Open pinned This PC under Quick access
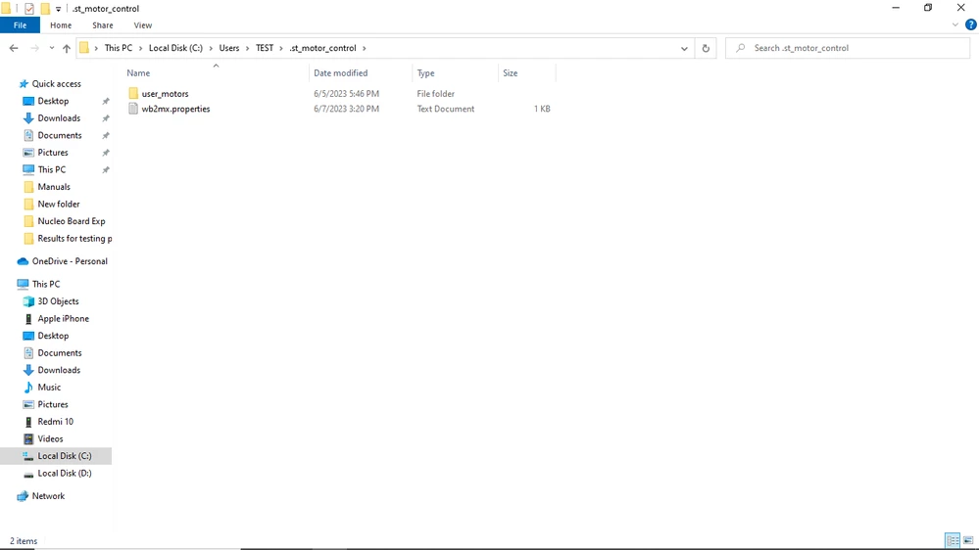Screen dimensions: 979x550 pos(51,169)
